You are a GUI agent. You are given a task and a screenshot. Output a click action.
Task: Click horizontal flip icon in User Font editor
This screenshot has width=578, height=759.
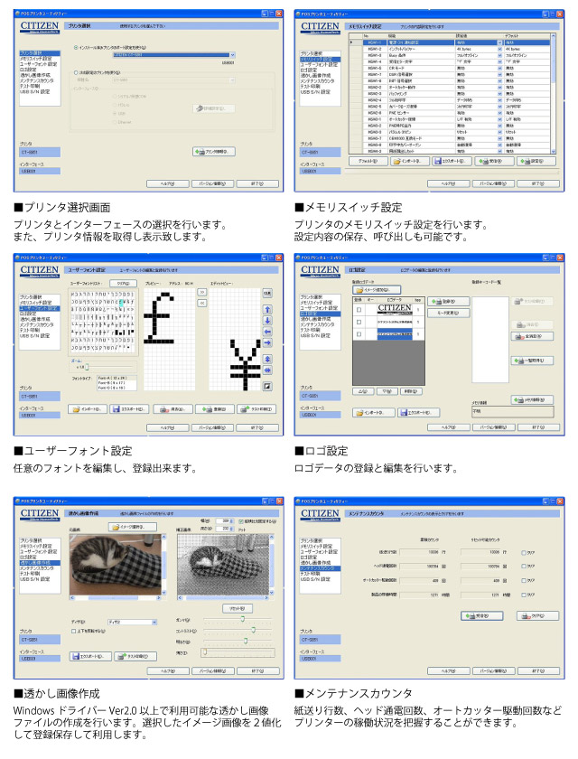[x=267, y=370]
